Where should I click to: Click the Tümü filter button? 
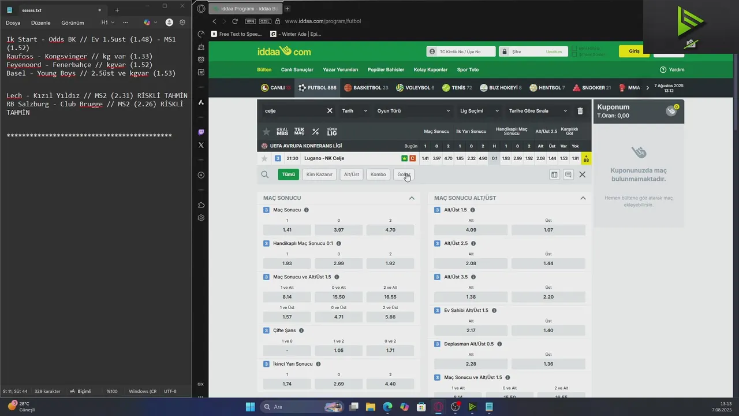(x=288, y=174)
